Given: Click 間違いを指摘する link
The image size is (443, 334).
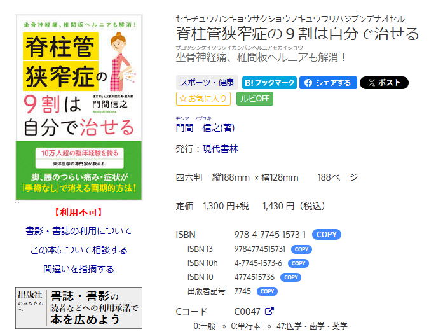Looking at the screenshot, I should click(79, 269).
